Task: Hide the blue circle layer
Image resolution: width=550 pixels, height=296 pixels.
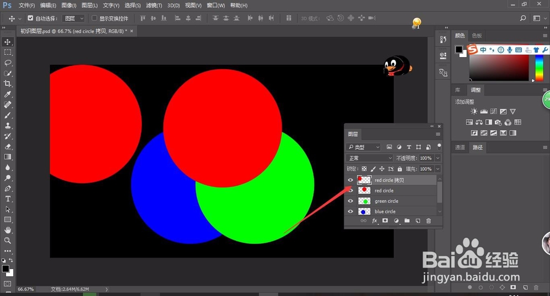Action: [x=350, y=211]
